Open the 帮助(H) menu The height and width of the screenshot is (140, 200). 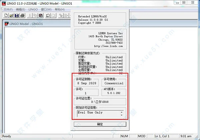60,9
